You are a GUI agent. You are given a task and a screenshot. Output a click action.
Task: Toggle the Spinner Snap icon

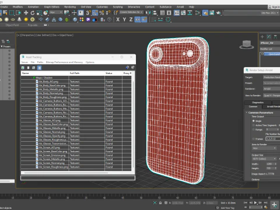[x=108, y=13]
